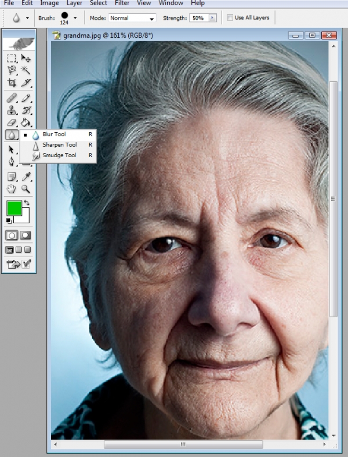Minimize the grandma.jpg document window

pyautogui.click(x=296, y=35)
